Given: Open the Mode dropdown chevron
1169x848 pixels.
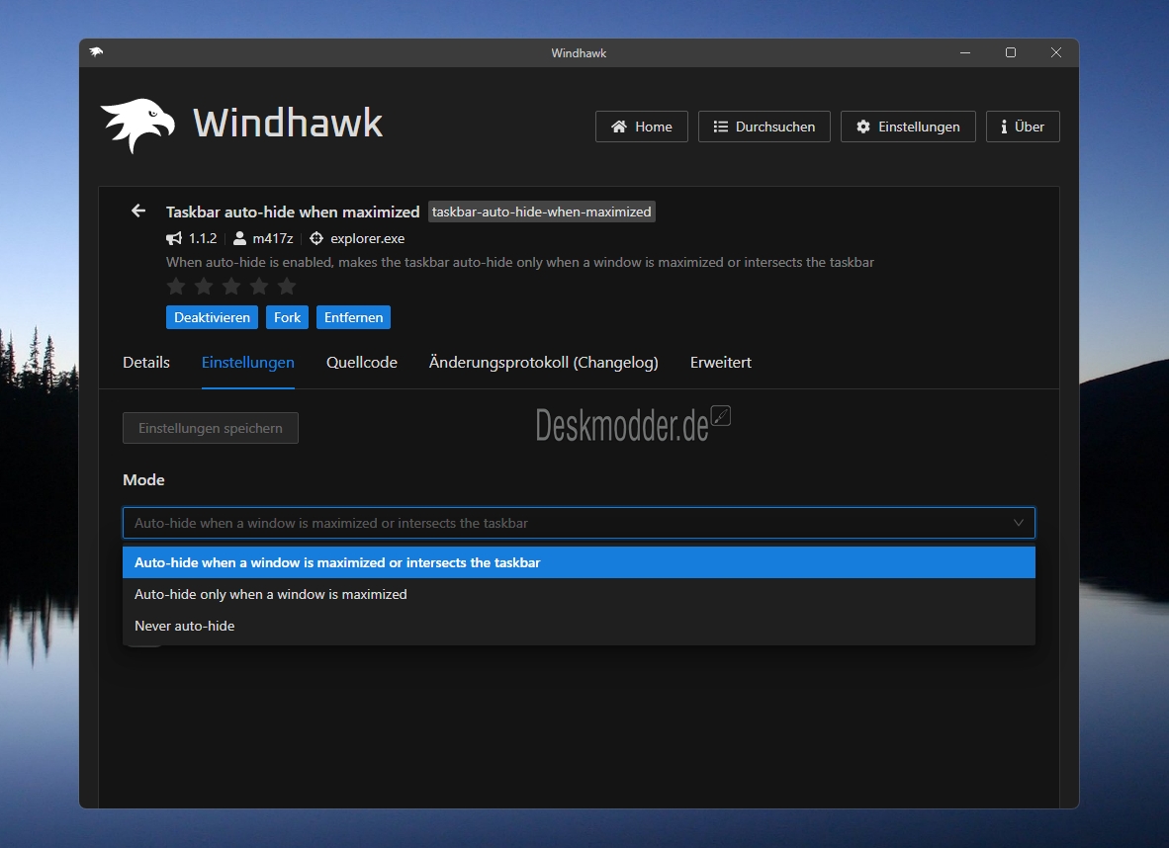Looking at the screenshot, I should 1019,523.
